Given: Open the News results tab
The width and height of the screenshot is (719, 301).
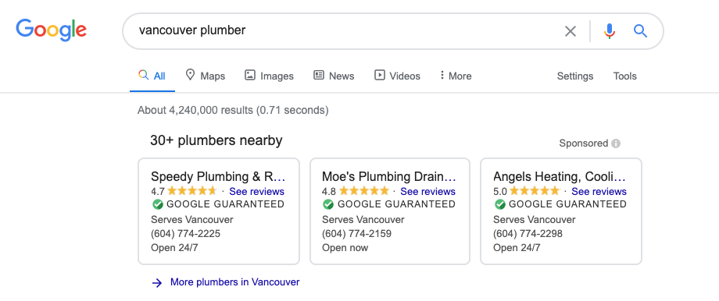Looking at the screenshot, I should (334, 76).
